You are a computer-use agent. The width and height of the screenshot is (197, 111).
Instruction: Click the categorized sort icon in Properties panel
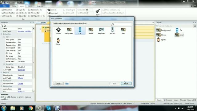(2, 26)
